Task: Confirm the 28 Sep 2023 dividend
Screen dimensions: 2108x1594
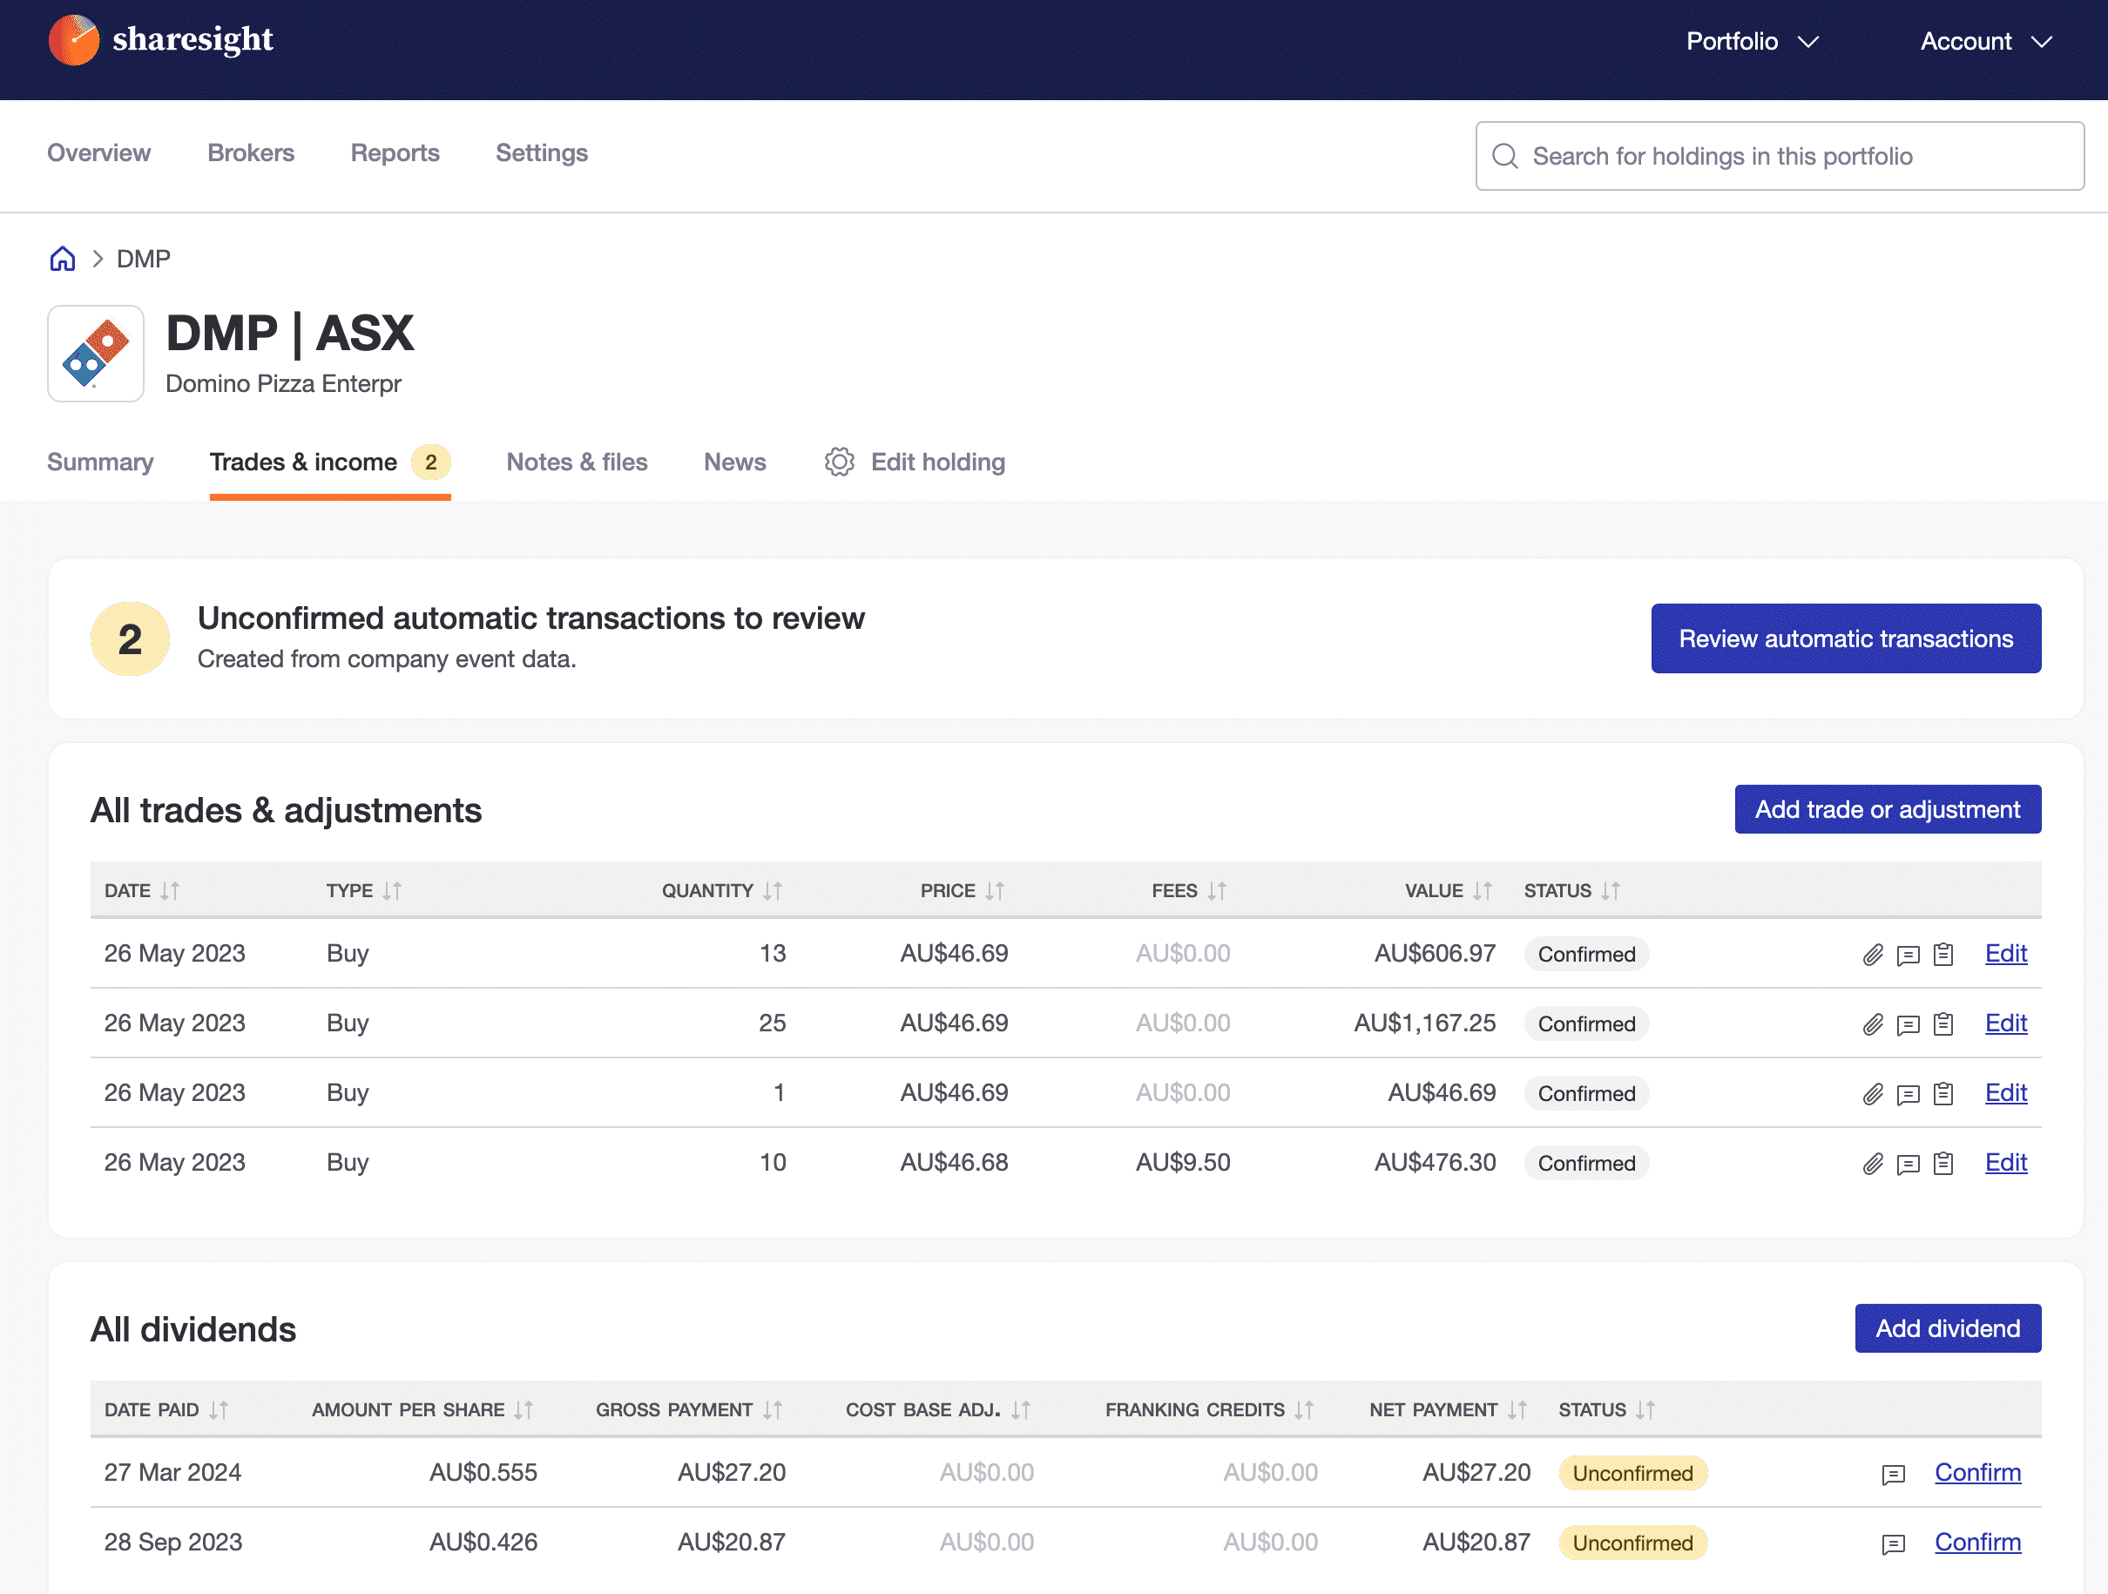Action: 1977,1543
